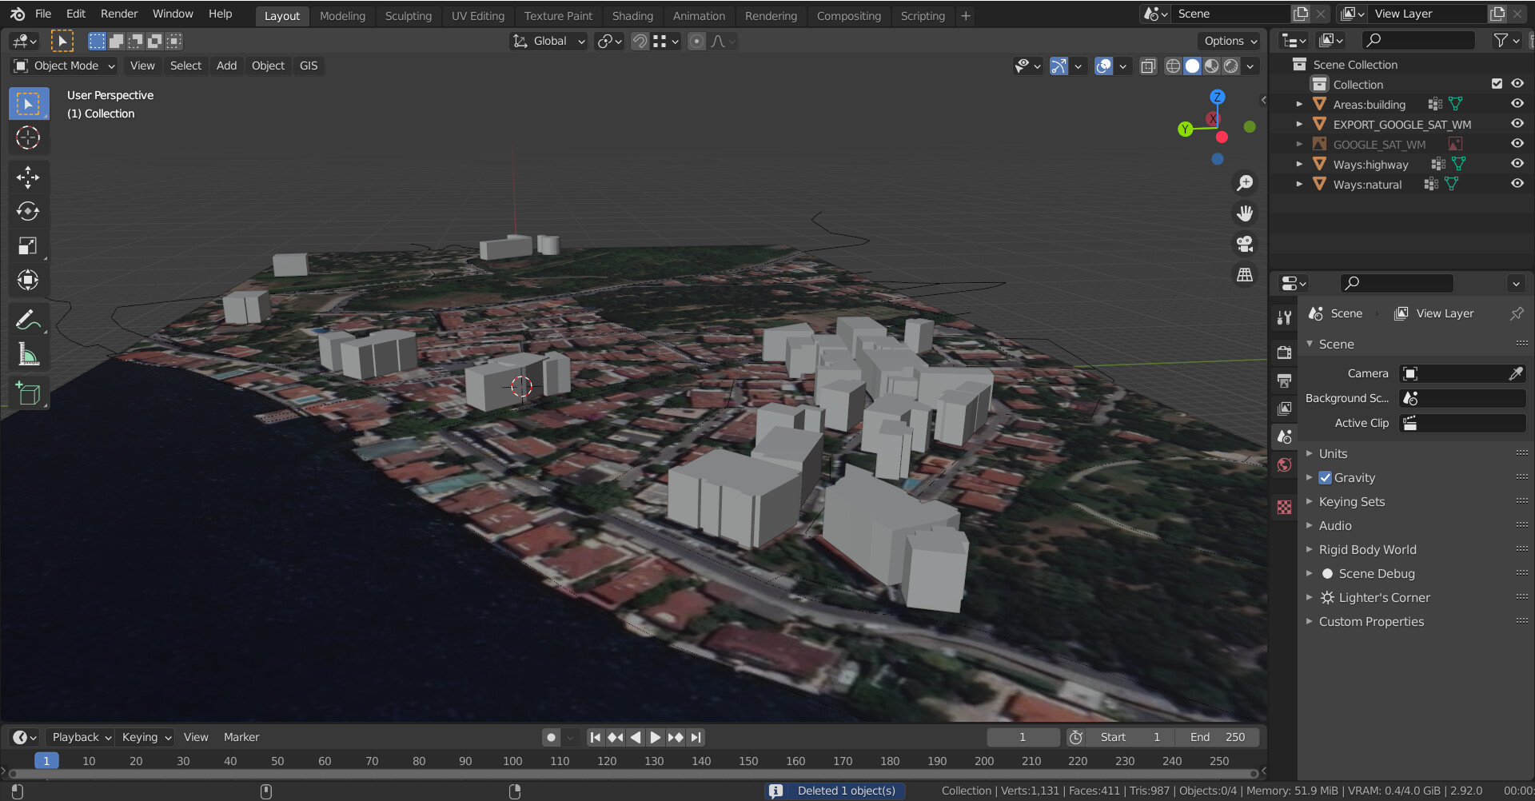The image size is (1535, 801).
Task: Click the pan view hand icon
Action: click(x=1245, y=213)
